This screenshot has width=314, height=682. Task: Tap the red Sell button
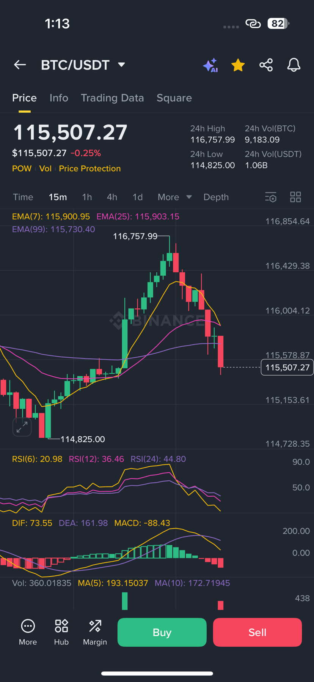click(x=257, y=632)
